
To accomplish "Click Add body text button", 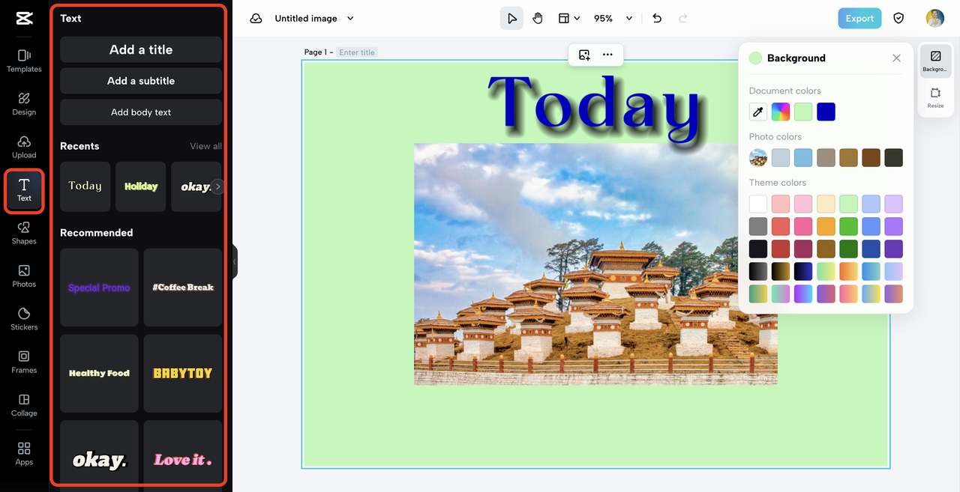I will coord(141,112).
